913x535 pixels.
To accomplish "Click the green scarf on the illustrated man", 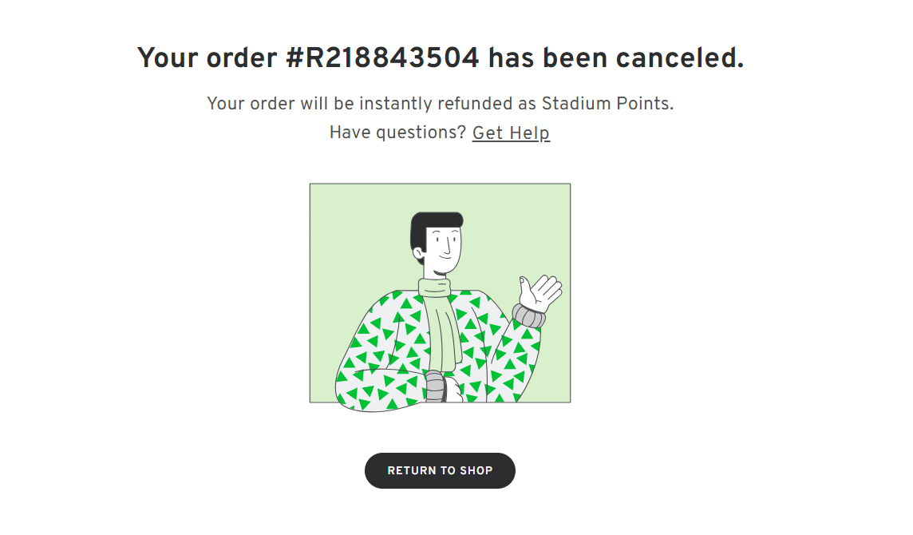I will tap(441, 323).
